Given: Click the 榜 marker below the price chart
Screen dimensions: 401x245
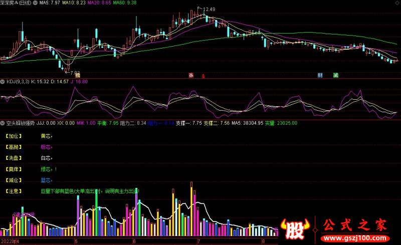Looking at the screenshot, I should 78,75.
